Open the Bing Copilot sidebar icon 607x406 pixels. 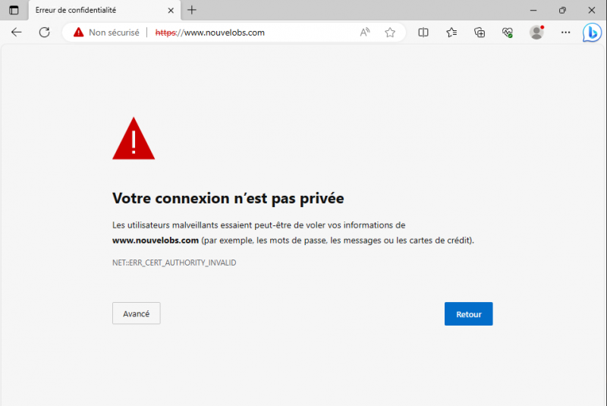pos(592,33)
